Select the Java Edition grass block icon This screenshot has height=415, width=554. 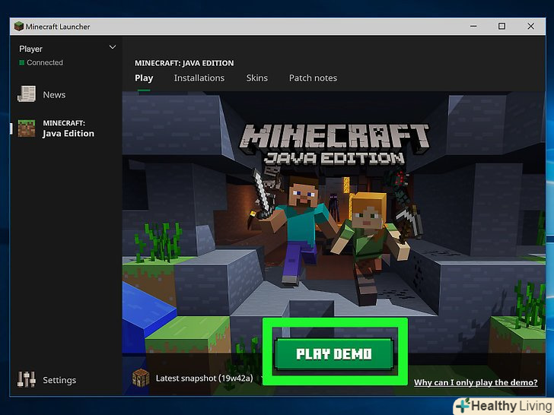pyautogui.click(x=27, y=128)
